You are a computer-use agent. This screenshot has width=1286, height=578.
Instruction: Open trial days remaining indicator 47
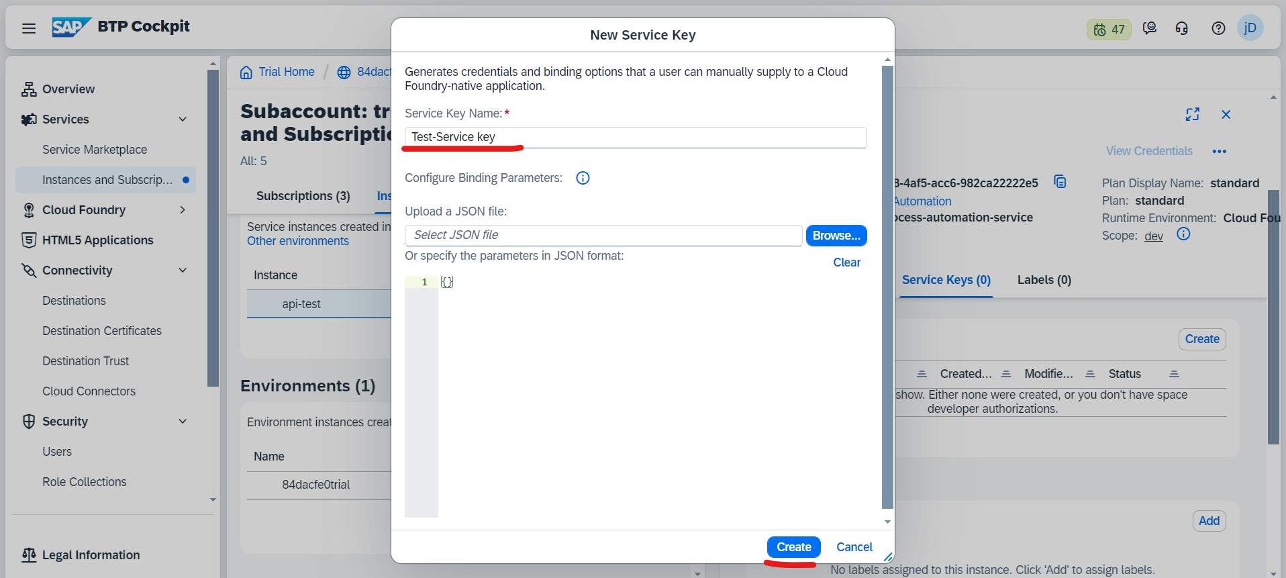pyautogui.click(x=1109, y=29)
